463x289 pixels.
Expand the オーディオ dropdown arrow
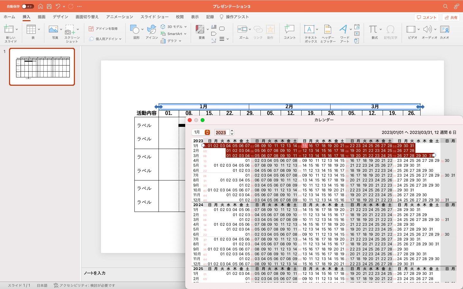435,29
